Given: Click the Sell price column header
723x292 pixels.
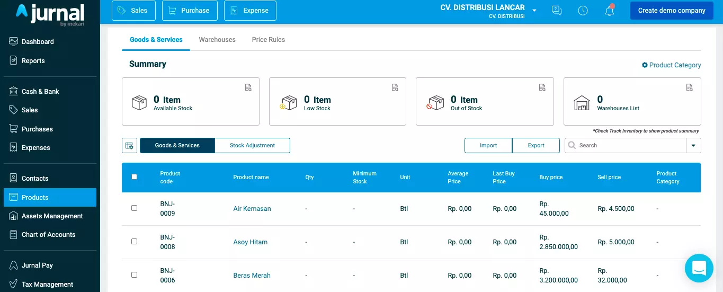Looking at the screenshot, I should [x=609, y=178].
